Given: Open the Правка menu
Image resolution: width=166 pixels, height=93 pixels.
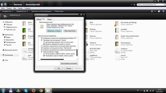Looking at the screenshot, I should click(x=9, y=8).
